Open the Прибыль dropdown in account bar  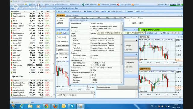(x=77, y=12)
